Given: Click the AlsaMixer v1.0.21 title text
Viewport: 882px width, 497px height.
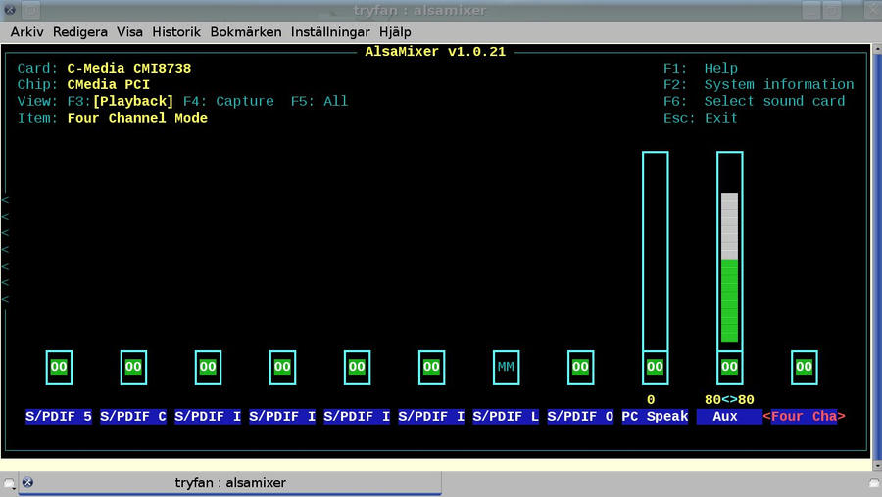Looking at the screenshot, I should 435,52.
